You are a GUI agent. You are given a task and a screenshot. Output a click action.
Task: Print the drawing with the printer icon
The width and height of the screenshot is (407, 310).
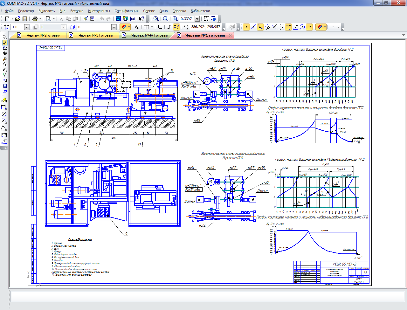click(x=35, y=19)
